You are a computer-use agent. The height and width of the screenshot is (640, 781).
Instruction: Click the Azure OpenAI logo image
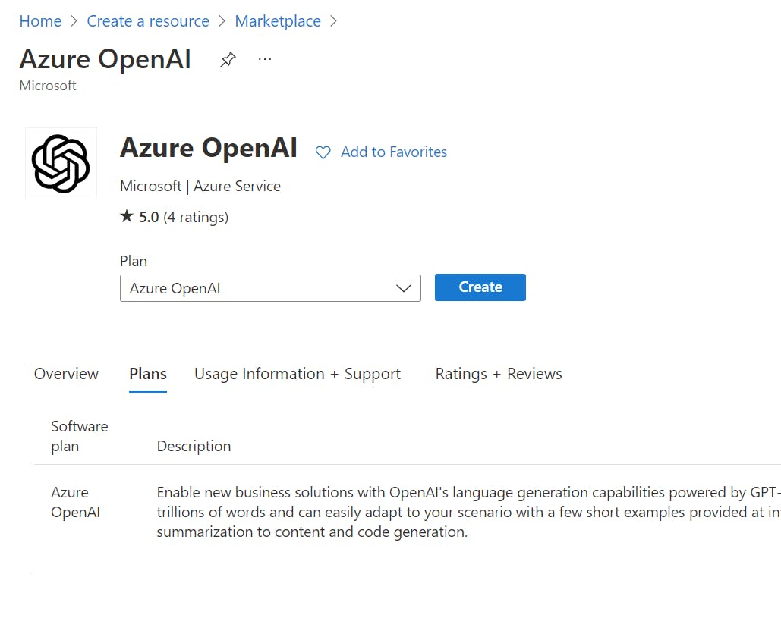tap(61, 163)
